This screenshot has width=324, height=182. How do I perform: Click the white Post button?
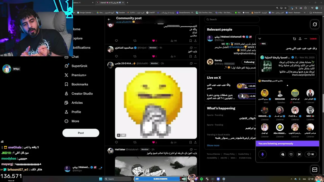(x=81, y=133)
